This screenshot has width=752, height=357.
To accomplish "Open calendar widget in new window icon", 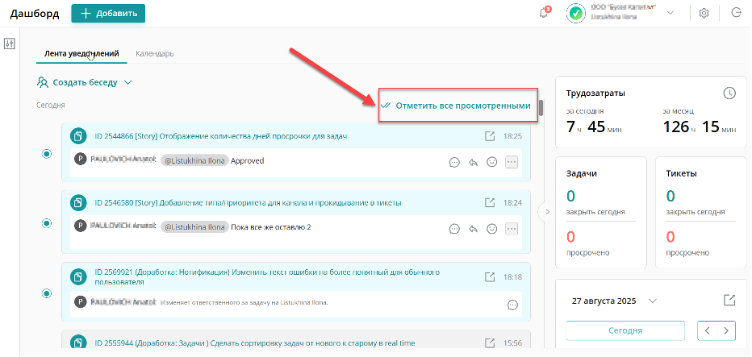I will [729, 301].
